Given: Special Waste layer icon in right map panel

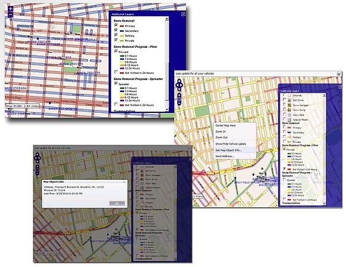Looking at the screenshot, I should tap(289, 119).
